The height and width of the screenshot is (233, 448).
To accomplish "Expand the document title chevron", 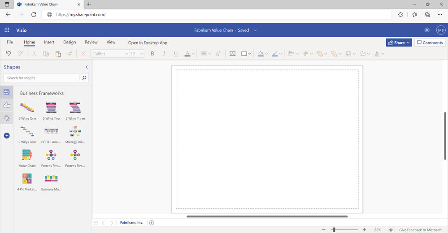I will pyautogui.click(x=255, y=30).
